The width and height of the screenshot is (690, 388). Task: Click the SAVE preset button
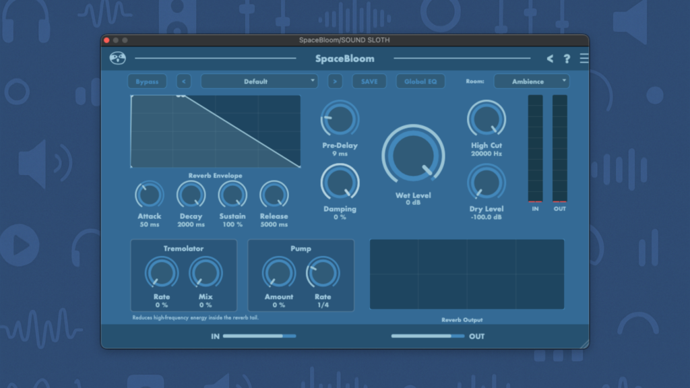pos(369,82)
